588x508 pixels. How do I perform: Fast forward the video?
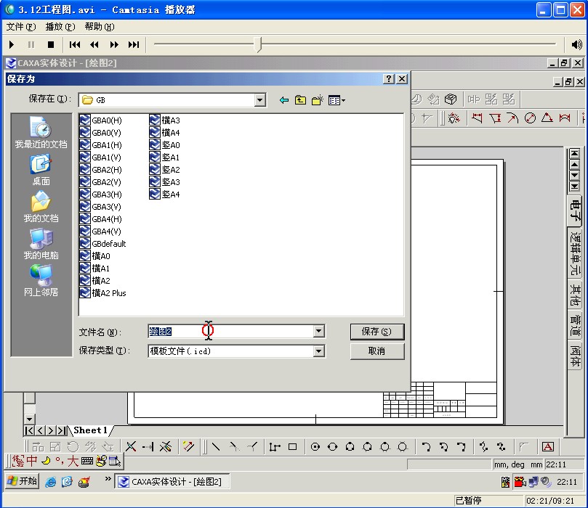114,45
